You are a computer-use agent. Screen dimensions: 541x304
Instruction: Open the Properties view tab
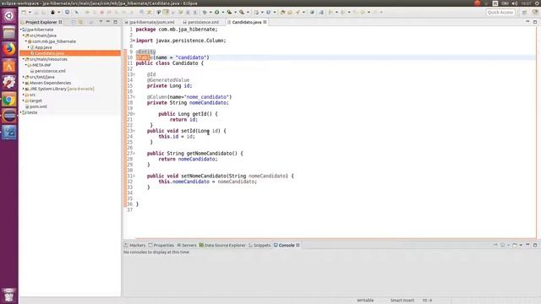161,245
